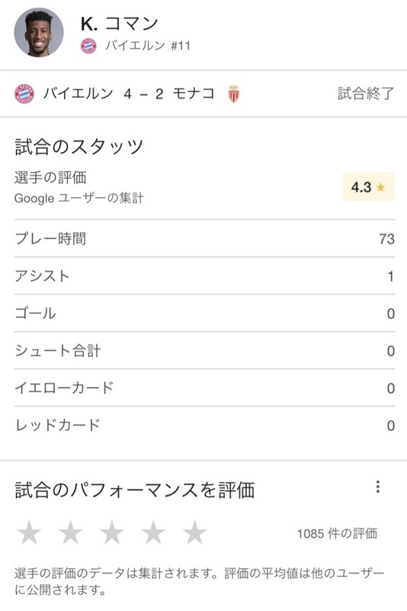Viewport: 407px width, 611px height.
Task: Click the Bayern crest beside バイエルン #11
Action: point(88,46)
